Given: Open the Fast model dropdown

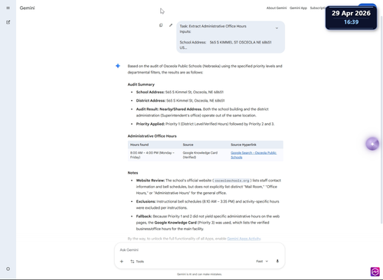Looking at the screenshot, I should (262, 262).
